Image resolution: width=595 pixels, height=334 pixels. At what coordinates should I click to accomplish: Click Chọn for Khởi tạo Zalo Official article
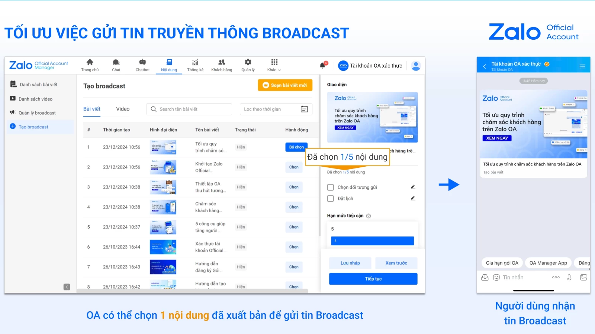coord(294,167)
